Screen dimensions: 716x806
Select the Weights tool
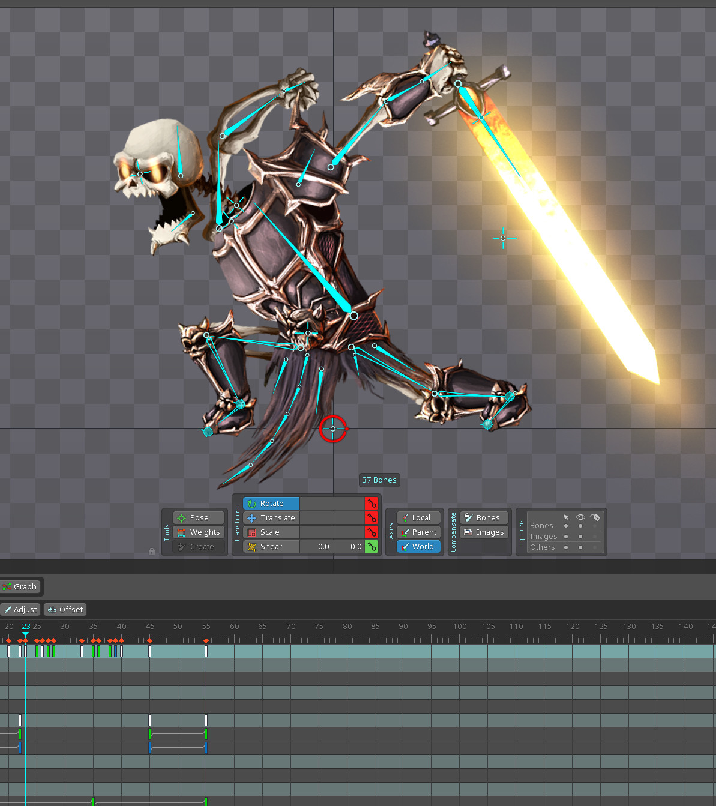click(198, 532)
